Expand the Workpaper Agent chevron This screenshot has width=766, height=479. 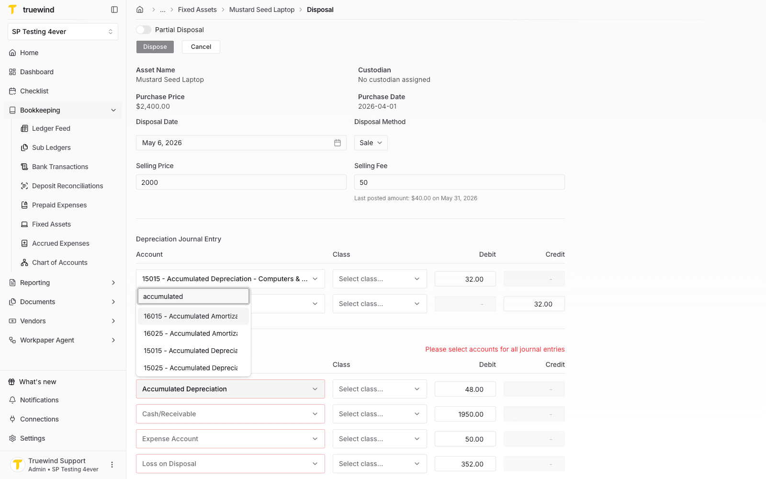click(113, 340)
